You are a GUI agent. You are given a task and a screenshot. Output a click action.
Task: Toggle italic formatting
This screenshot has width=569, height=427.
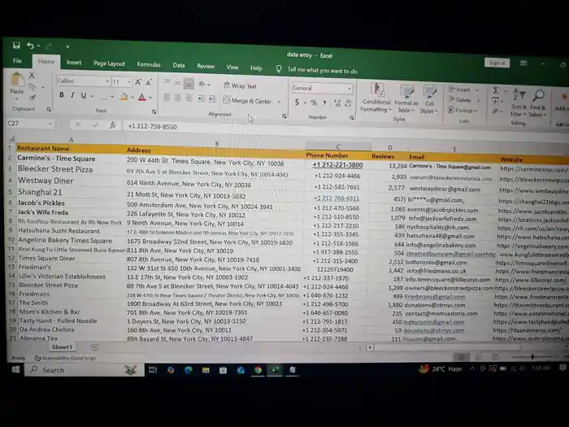pos(72,95)
